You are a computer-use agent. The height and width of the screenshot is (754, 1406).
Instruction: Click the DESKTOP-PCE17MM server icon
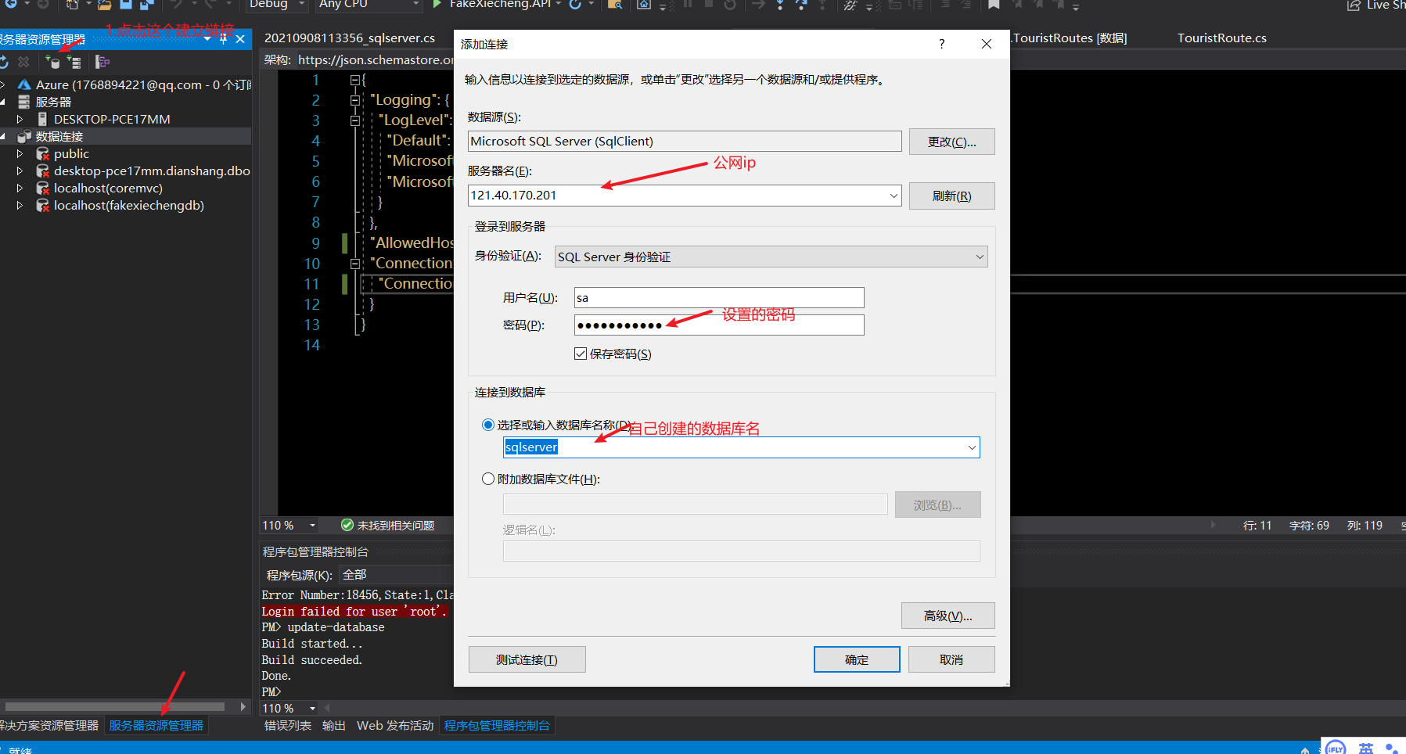click(x=42, y=120)
